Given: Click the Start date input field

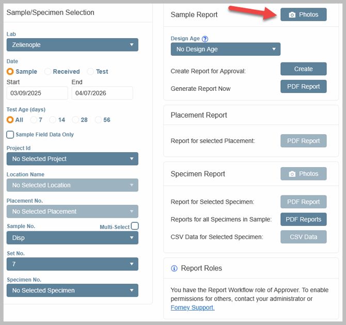Looking at the screenshot, I should click(37, 93).
